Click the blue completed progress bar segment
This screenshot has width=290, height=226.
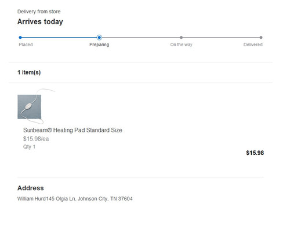59,38
